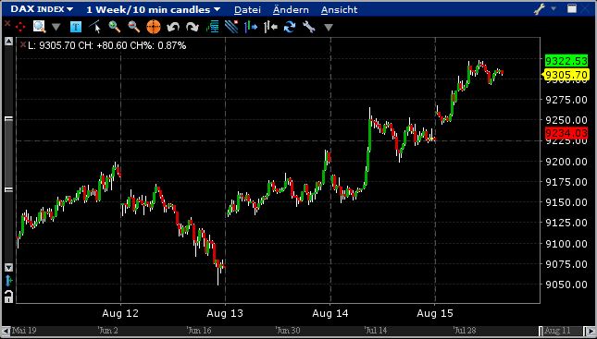Click the title bar wrench configuration icon
Screen dimensions: 597x339
pos(540,9)
